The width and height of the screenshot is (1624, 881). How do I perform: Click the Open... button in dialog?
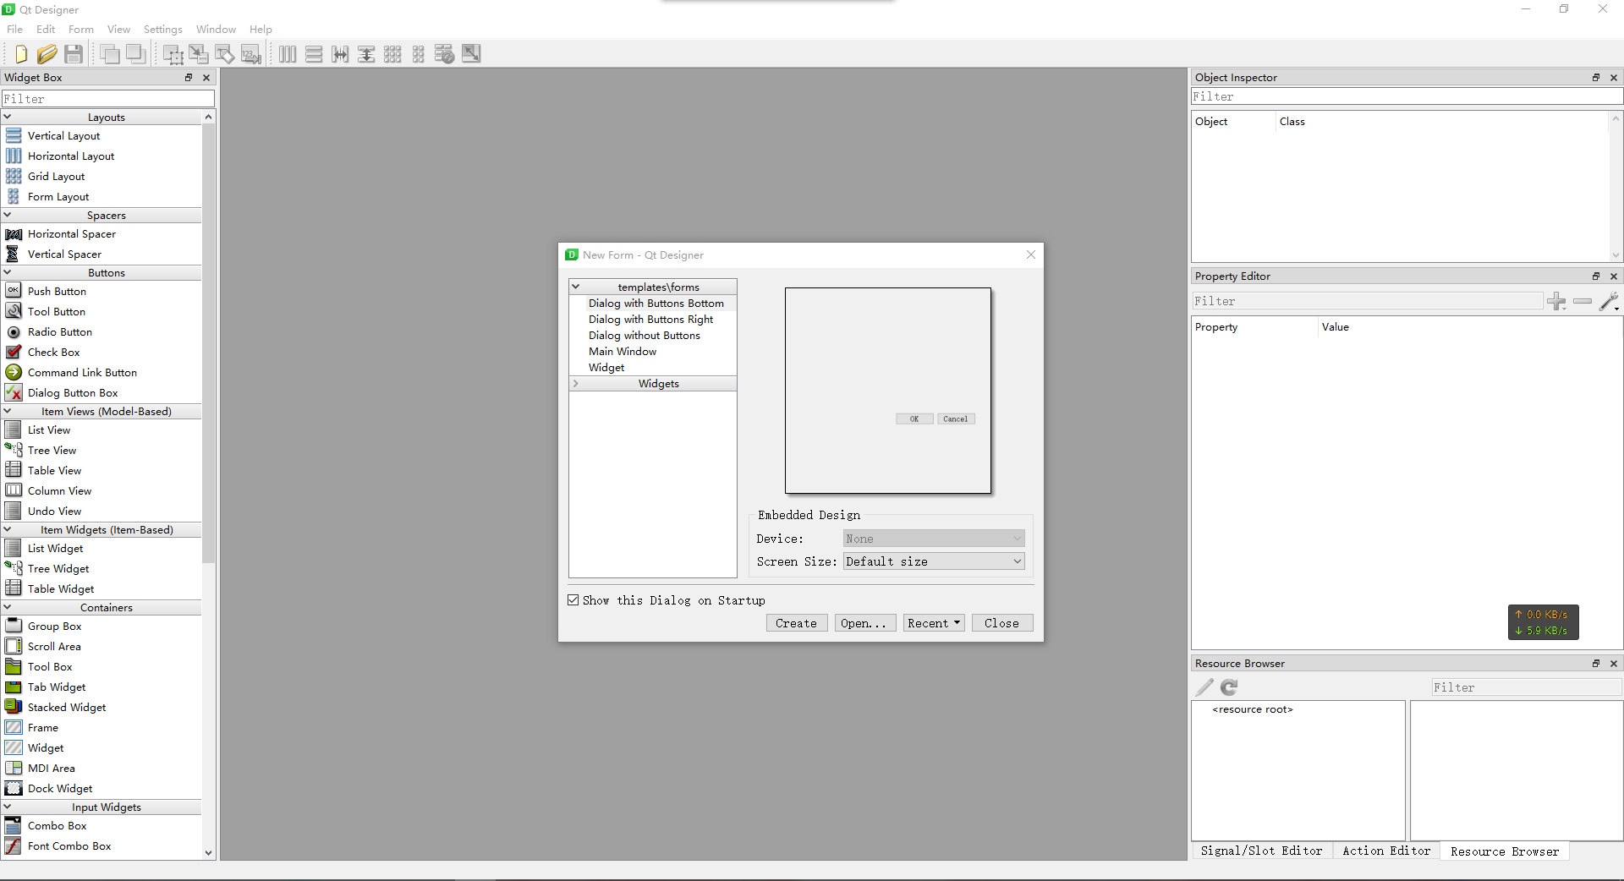coord(864,623)
